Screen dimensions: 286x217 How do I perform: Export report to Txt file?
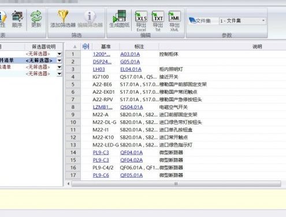[x=158, y=21]
